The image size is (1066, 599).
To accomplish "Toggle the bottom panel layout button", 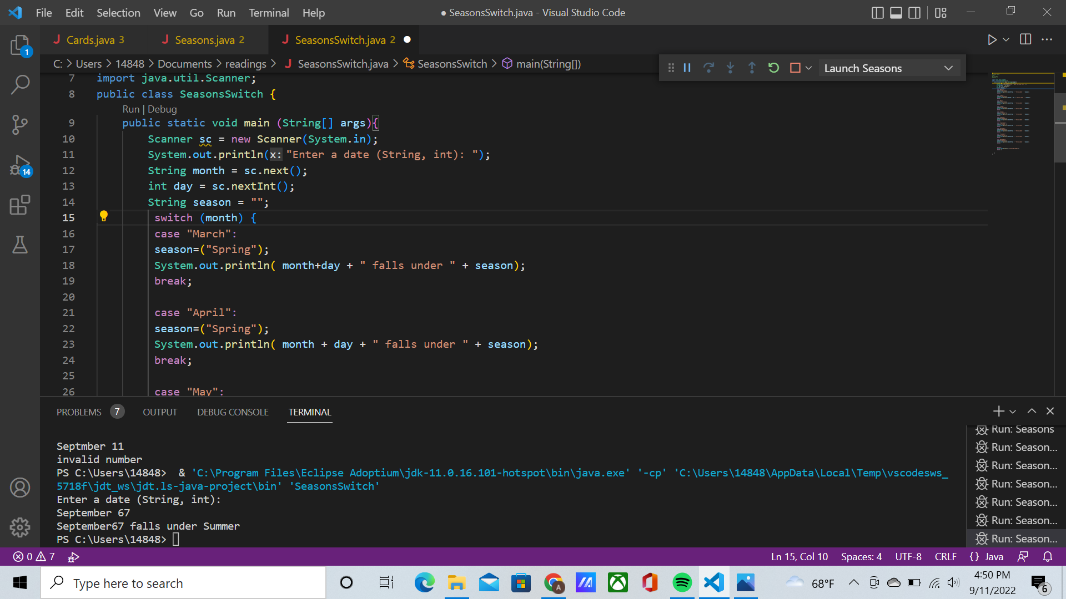I will [896, 13].
